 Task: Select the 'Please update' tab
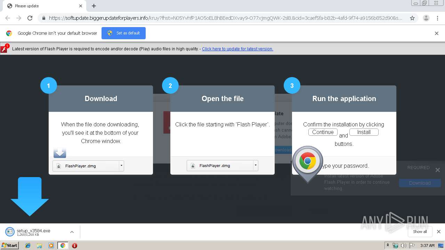pyautogui.click(x=44, y=6)
